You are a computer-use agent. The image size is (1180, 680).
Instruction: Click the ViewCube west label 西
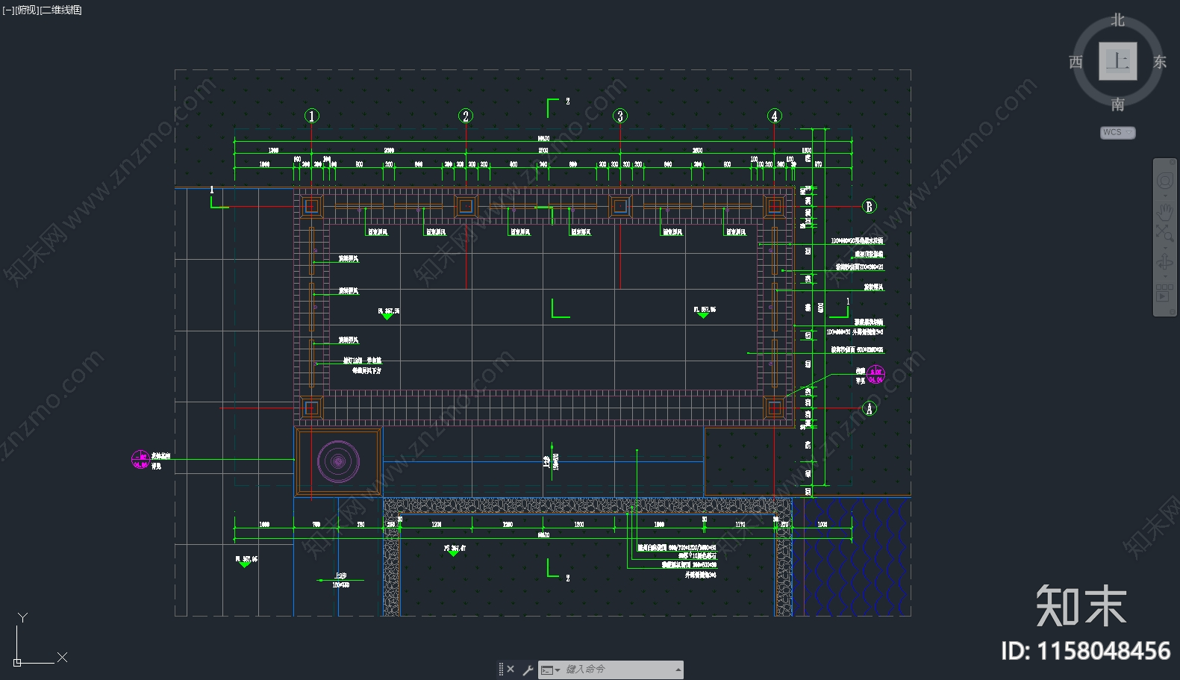[1076, 62]
